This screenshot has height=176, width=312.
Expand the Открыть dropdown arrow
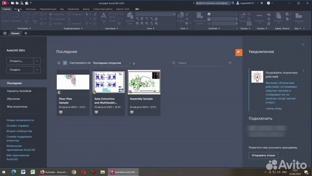pos(37,61)
